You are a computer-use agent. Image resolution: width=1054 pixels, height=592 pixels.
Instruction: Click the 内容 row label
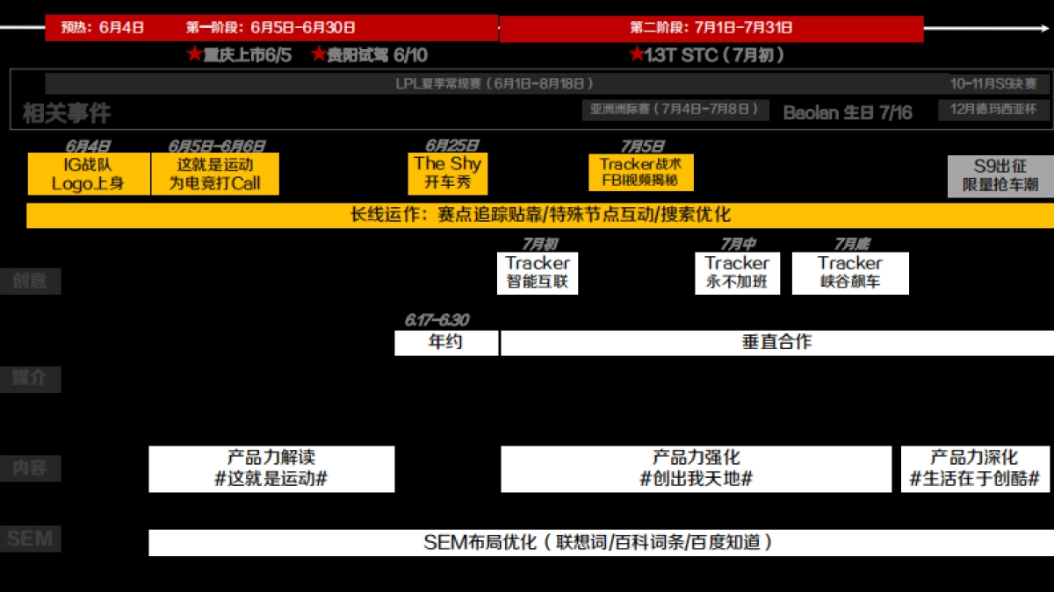pos(31,468)
